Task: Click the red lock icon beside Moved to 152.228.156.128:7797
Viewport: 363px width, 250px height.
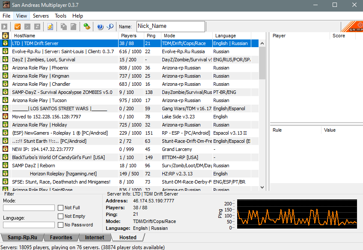Action: (x=5, y=116)
